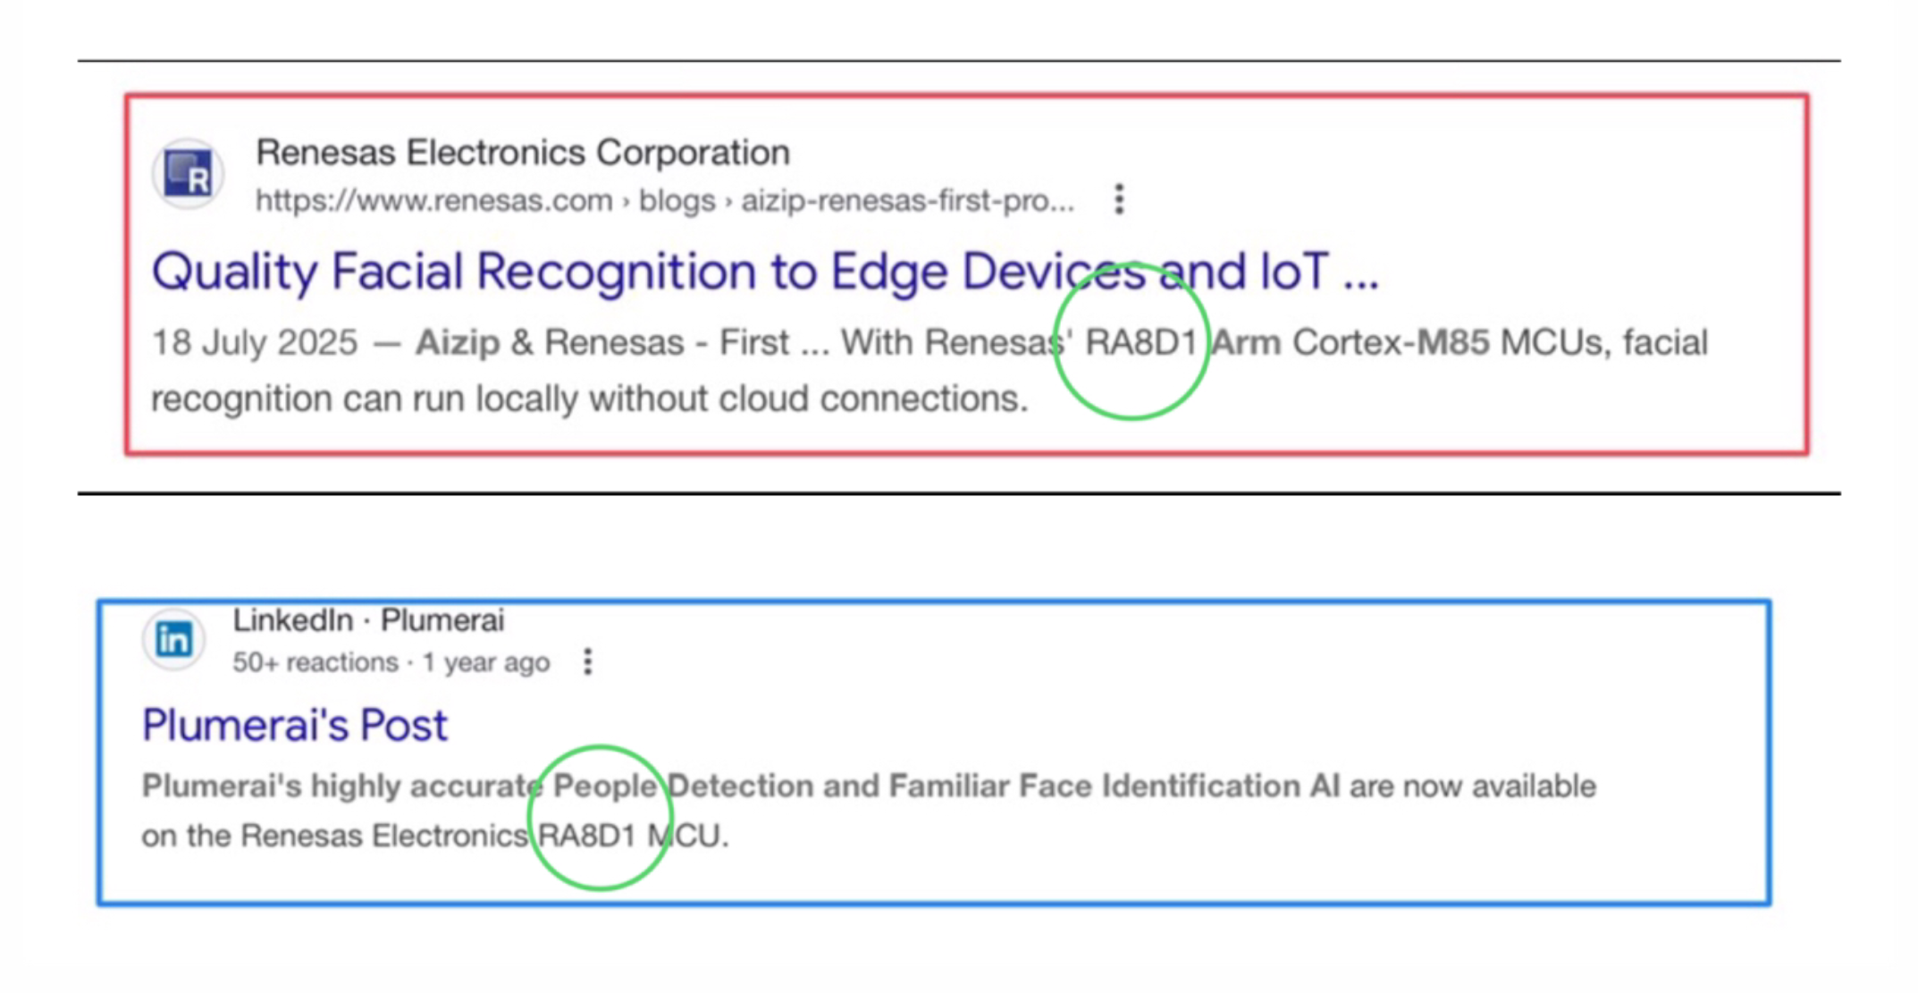Open three-dot menu next to '1 year ago'
1918x993 pixels.
(x=587, y=662)
